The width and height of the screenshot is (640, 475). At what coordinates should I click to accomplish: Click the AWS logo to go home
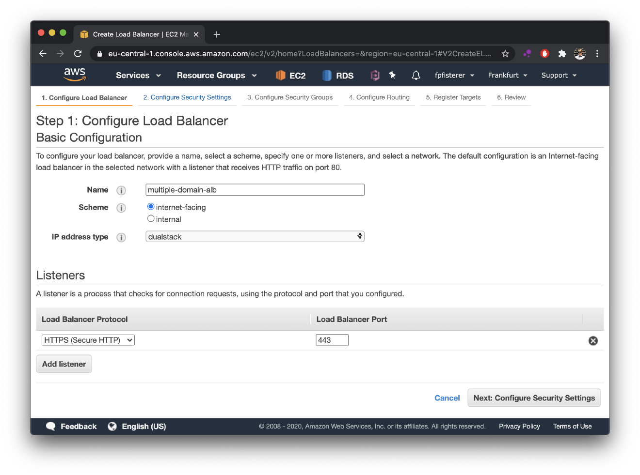click(x=75, y=74)
